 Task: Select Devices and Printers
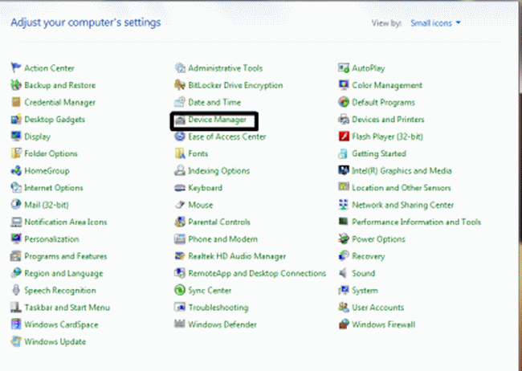click(388, 120)
